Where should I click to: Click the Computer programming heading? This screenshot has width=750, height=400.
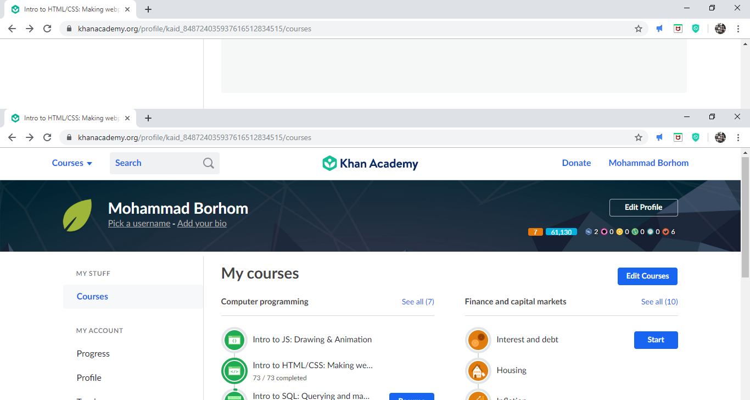tap(265, 302)
